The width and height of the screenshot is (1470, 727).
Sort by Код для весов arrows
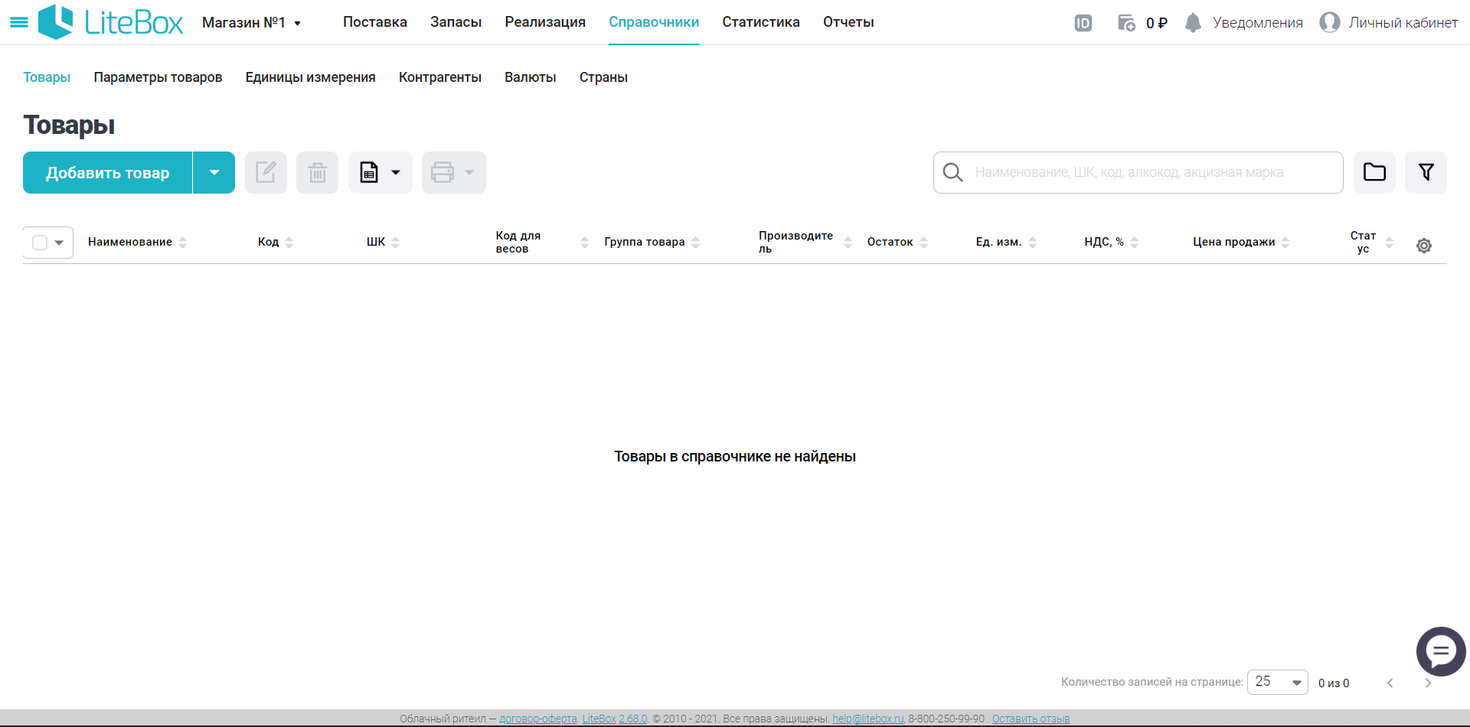pyautogui.click(x=585, y=242)
